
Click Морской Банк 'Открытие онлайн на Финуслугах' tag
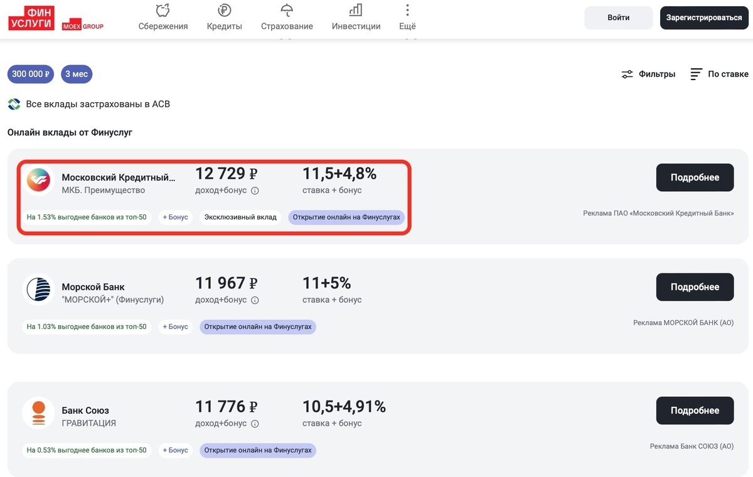(258, 327)
